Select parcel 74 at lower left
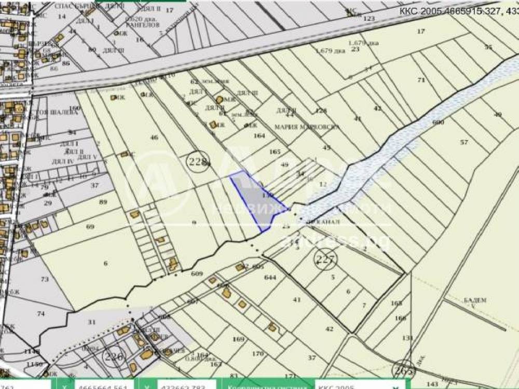 [x=41, y=314]
